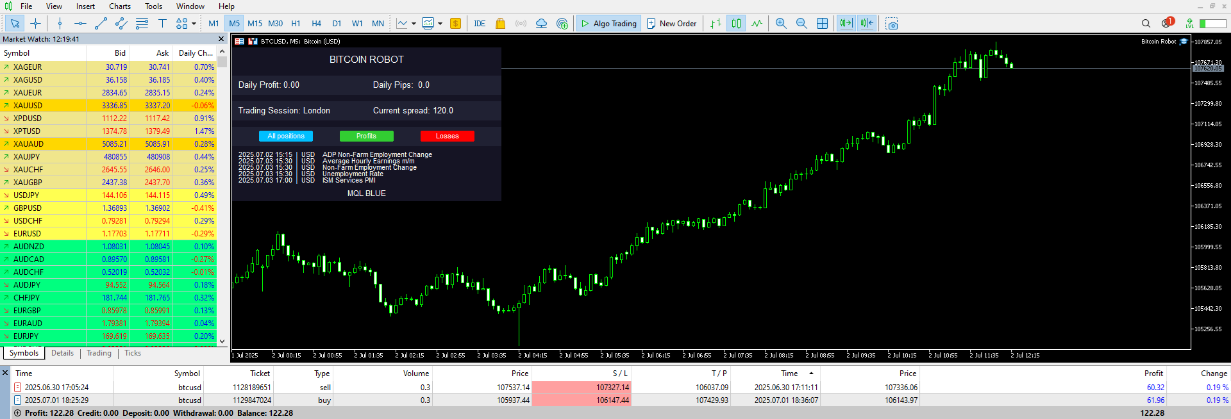The image size is (1231, 419).
Task: Open the Tools menu
Action: [153, 6]
